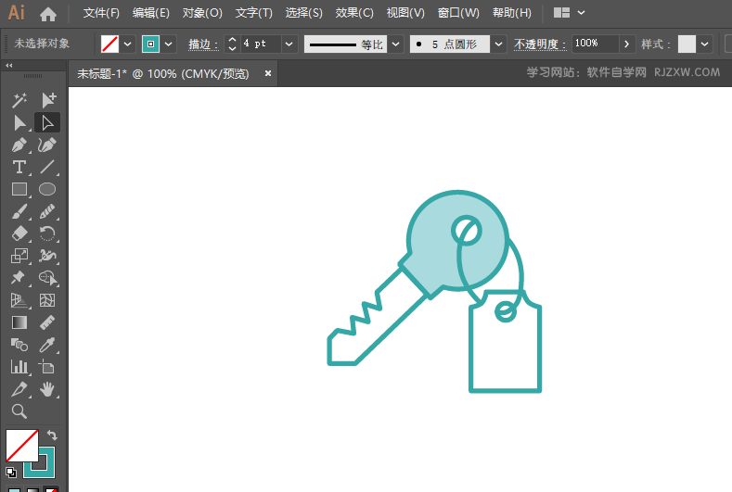Open the 样式 graphic style dropdown

(705, 44)
